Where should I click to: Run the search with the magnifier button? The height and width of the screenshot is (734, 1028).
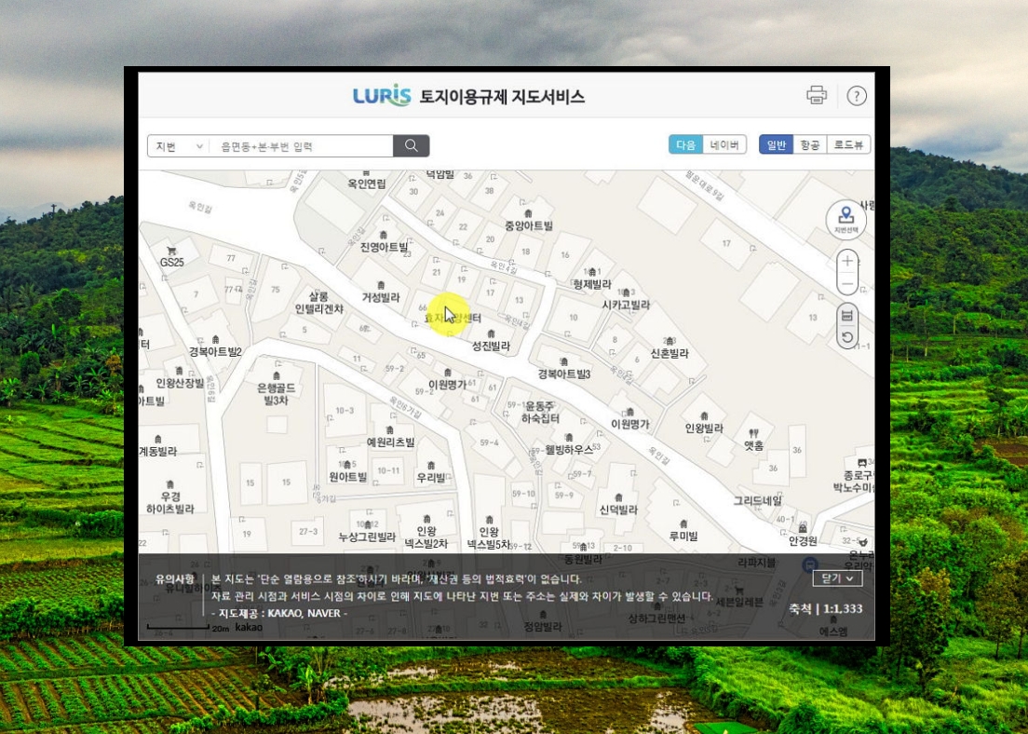[411, 145]
